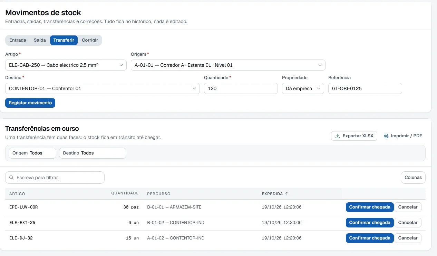Cancel the ELE-EXT-25 transfer

(x=408, y=223)
